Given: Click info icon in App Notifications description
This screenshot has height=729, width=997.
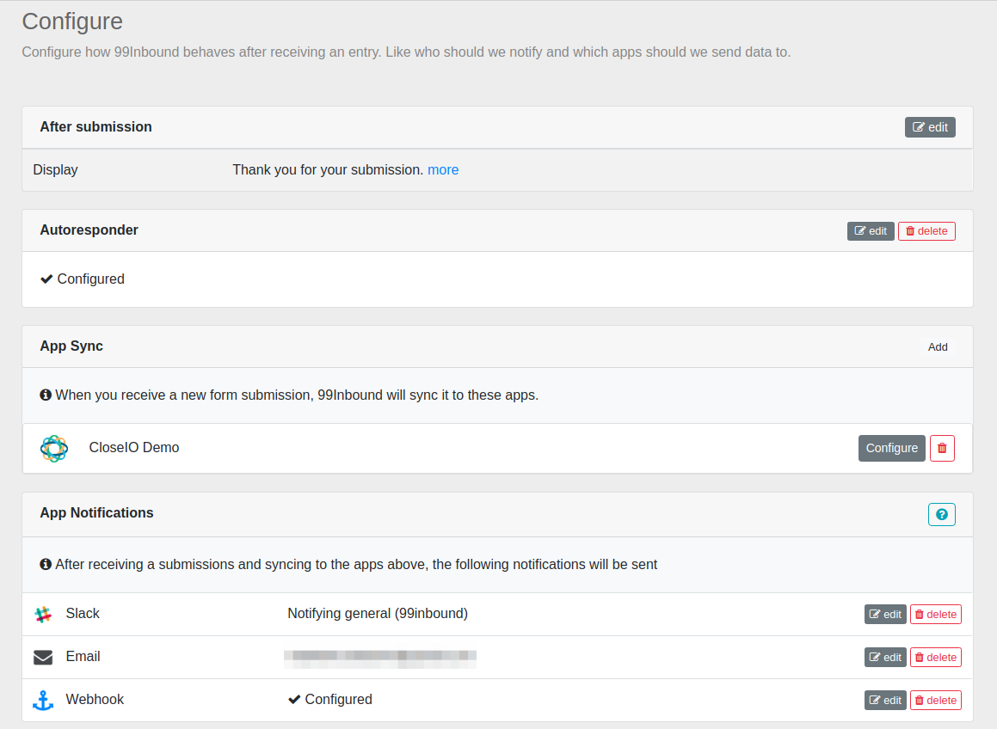Looking at the screenshot, I should [x=46, y=565].
